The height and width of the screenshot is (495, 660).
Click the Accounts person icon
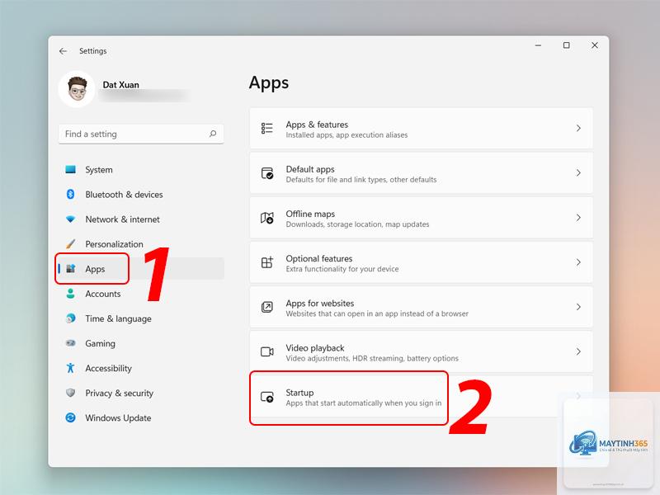pos(71,294)
